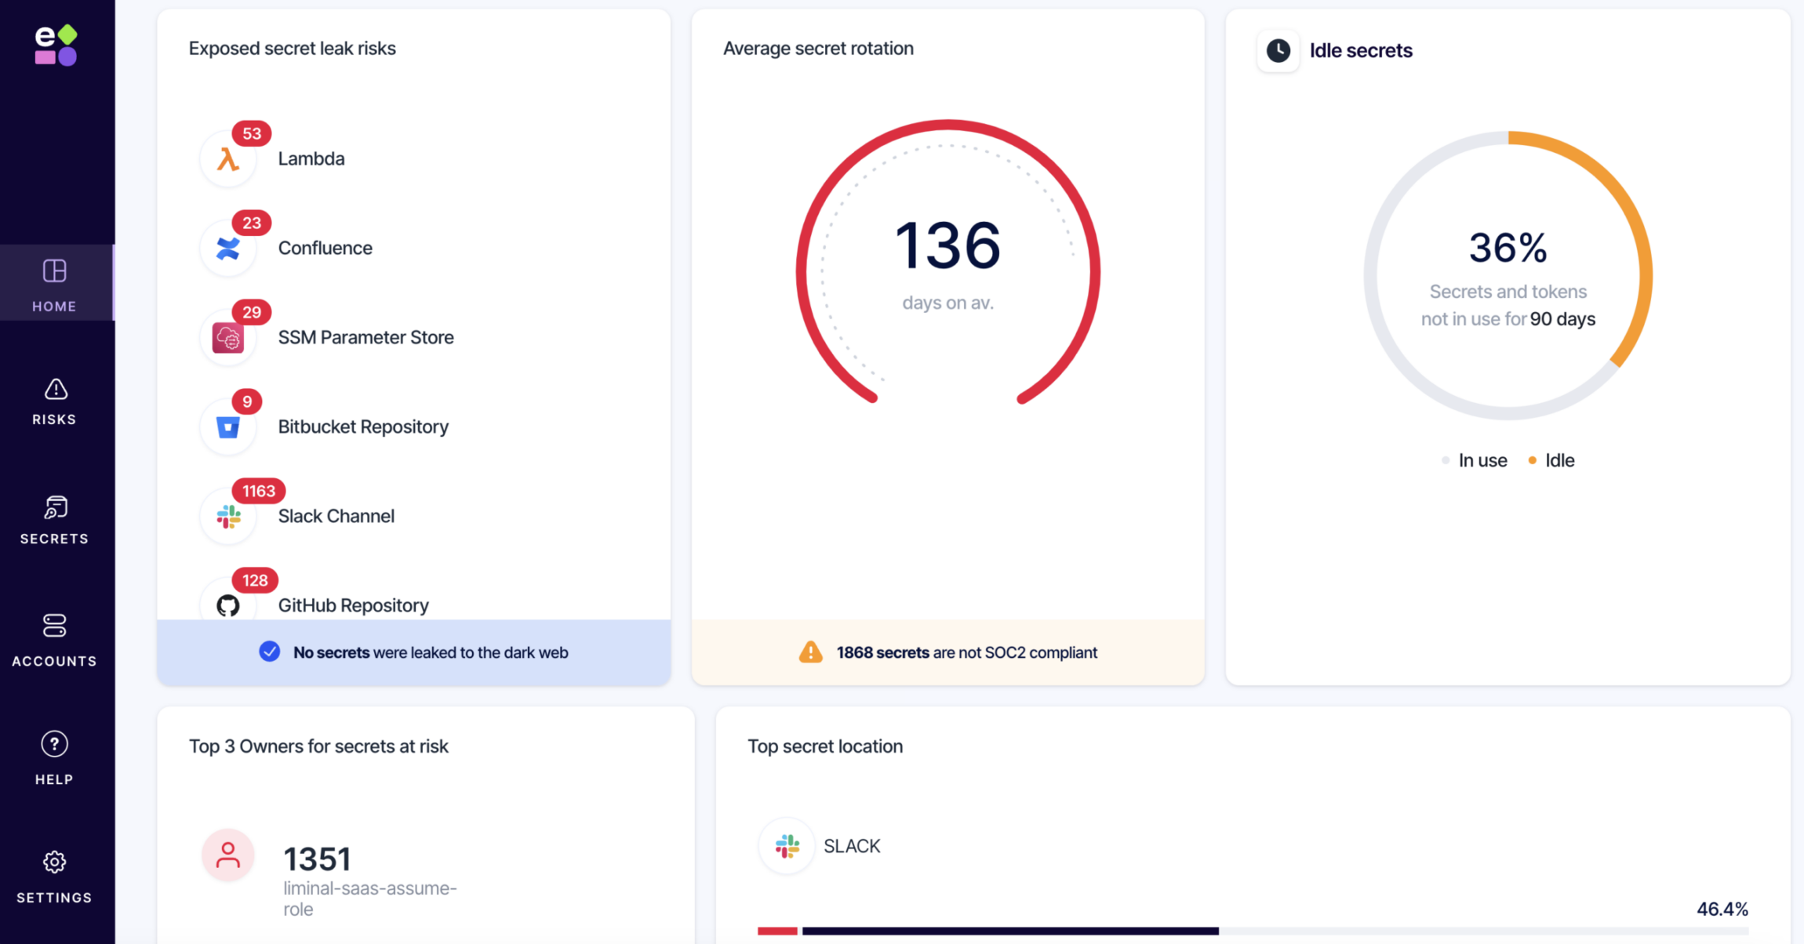Click the Confluence icon in leak risks list
The width and height of the screenshot is (1804, 944).
[x=228, y=248]
